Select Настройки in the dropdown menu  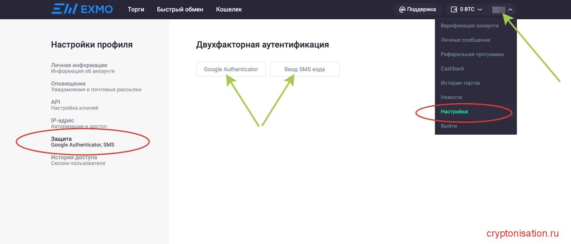(x=454, y=111)
